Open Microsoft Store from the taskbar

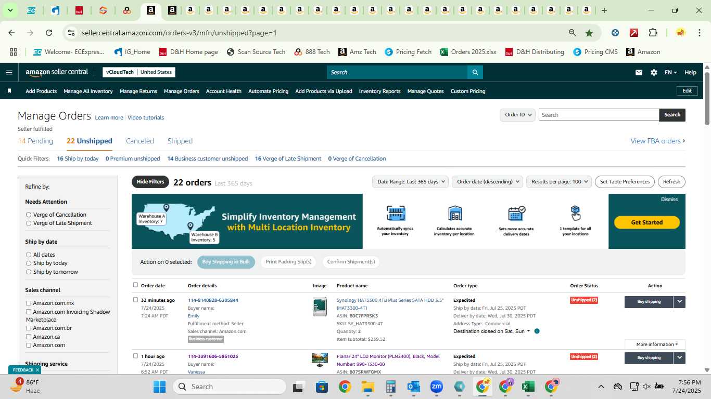pos(322,387)
